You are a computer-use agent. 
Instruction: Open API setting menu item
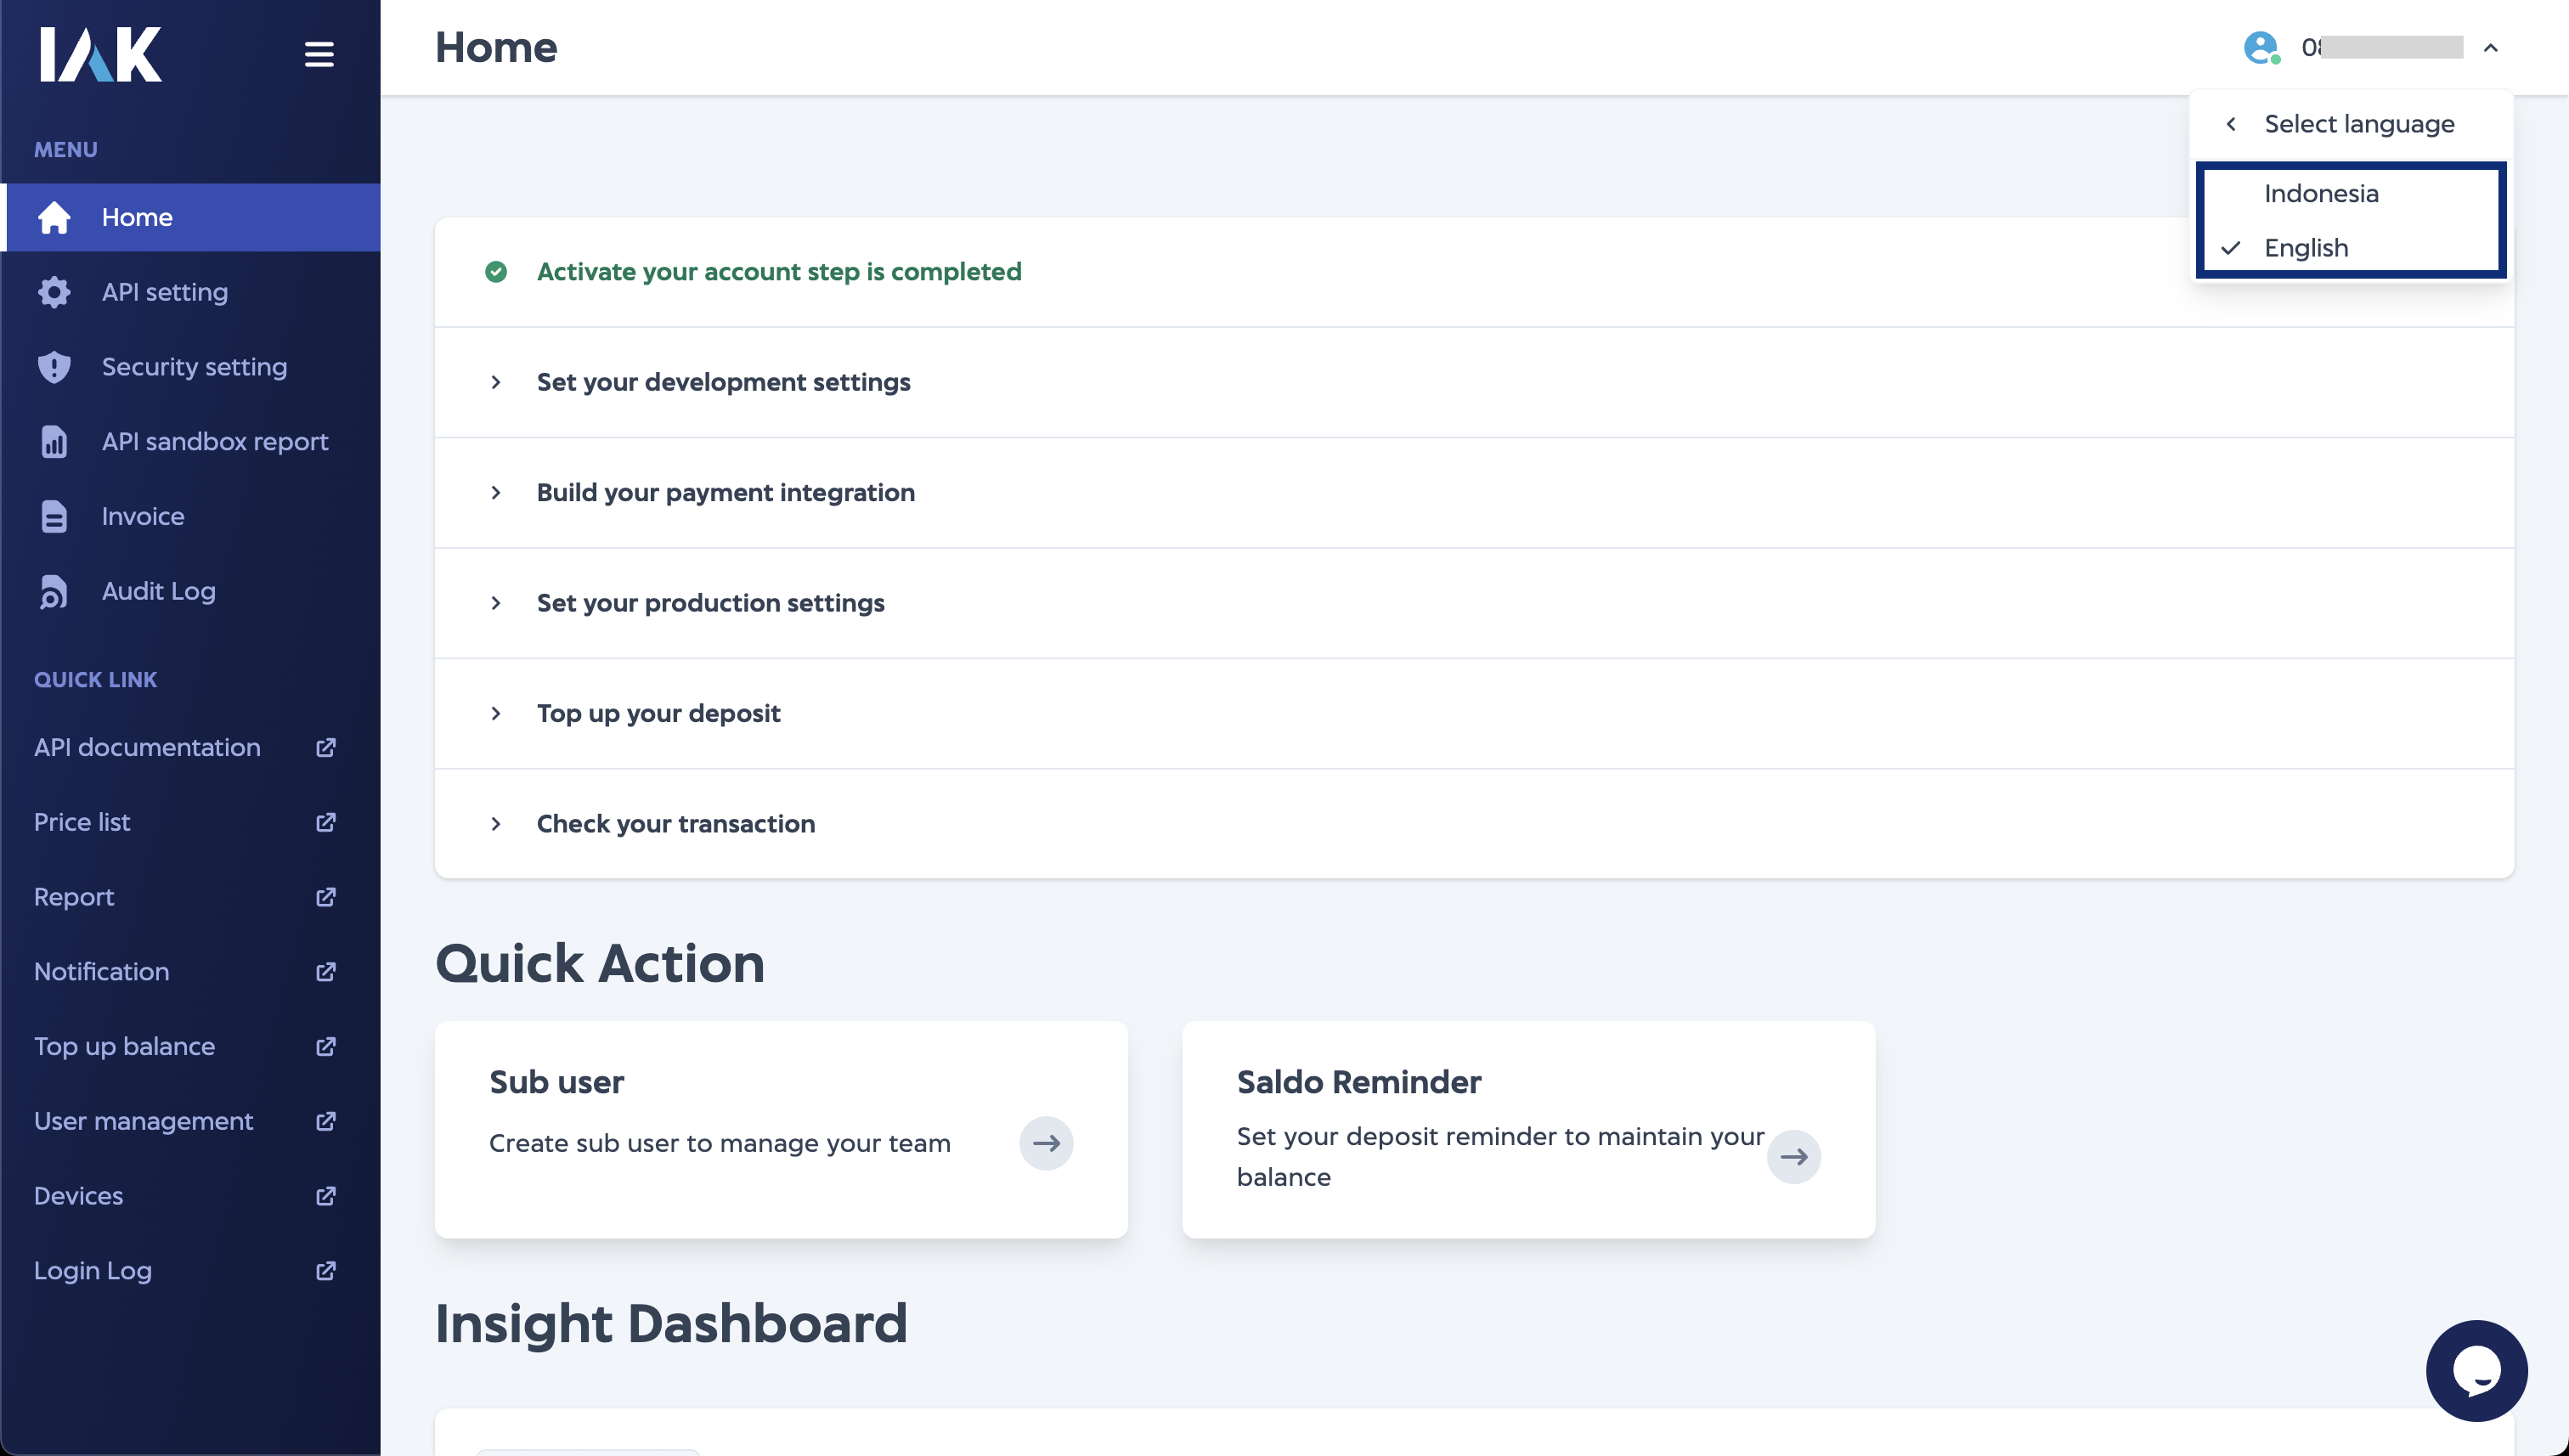click(165, 292)
